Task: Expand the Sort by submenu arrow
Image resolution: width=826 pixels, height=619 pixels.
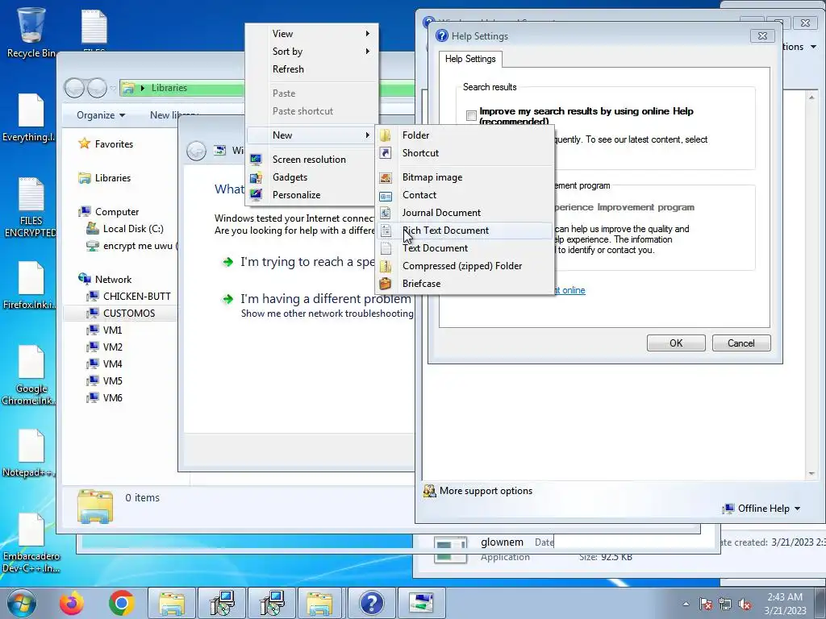Action: [x=368, y=52]
